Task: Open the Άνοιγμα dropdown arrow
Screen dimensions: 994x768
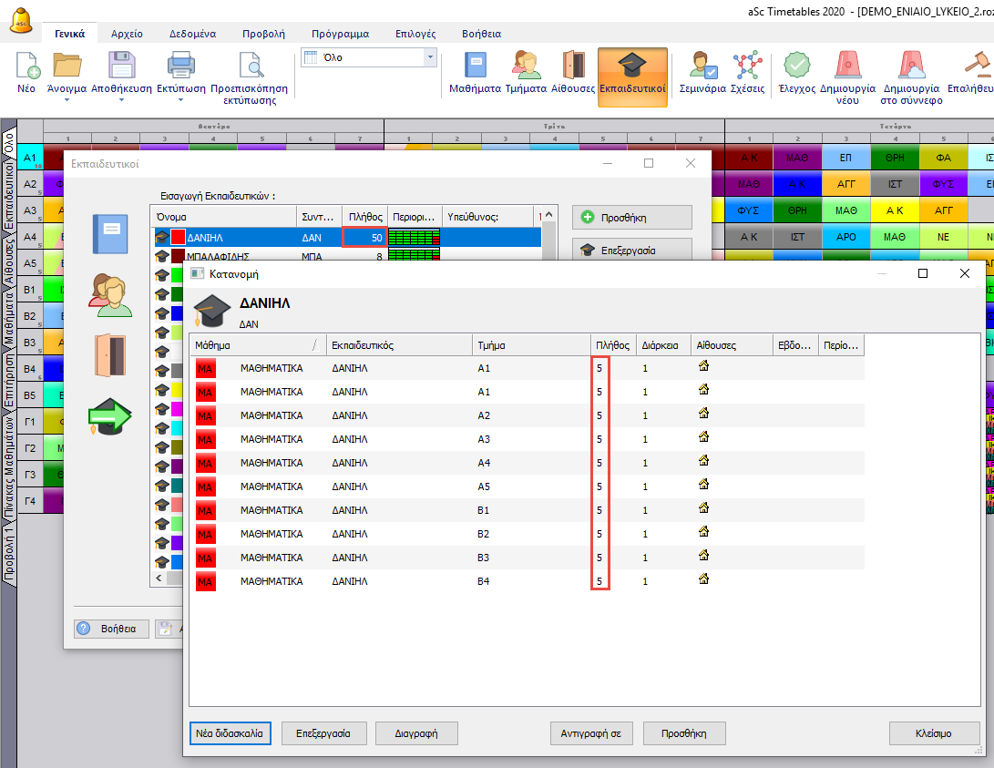Action: 67,99
